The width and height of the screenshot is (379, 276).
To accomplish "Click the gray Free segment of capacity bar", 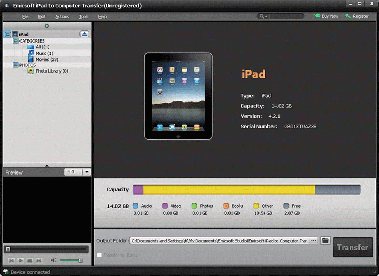I will click(x=337, y=190).
